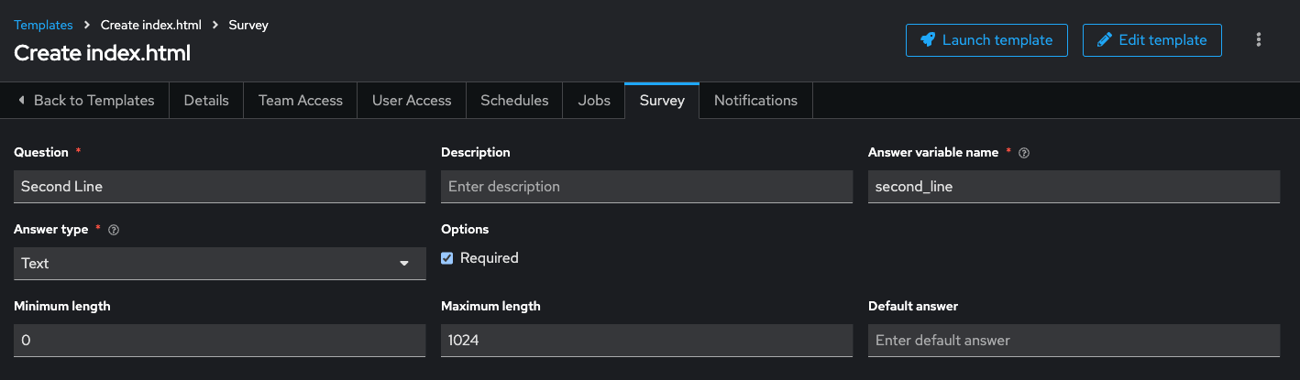Click the Default answer field
The height and width of the screenshot is (380, 1300).
1073,341
